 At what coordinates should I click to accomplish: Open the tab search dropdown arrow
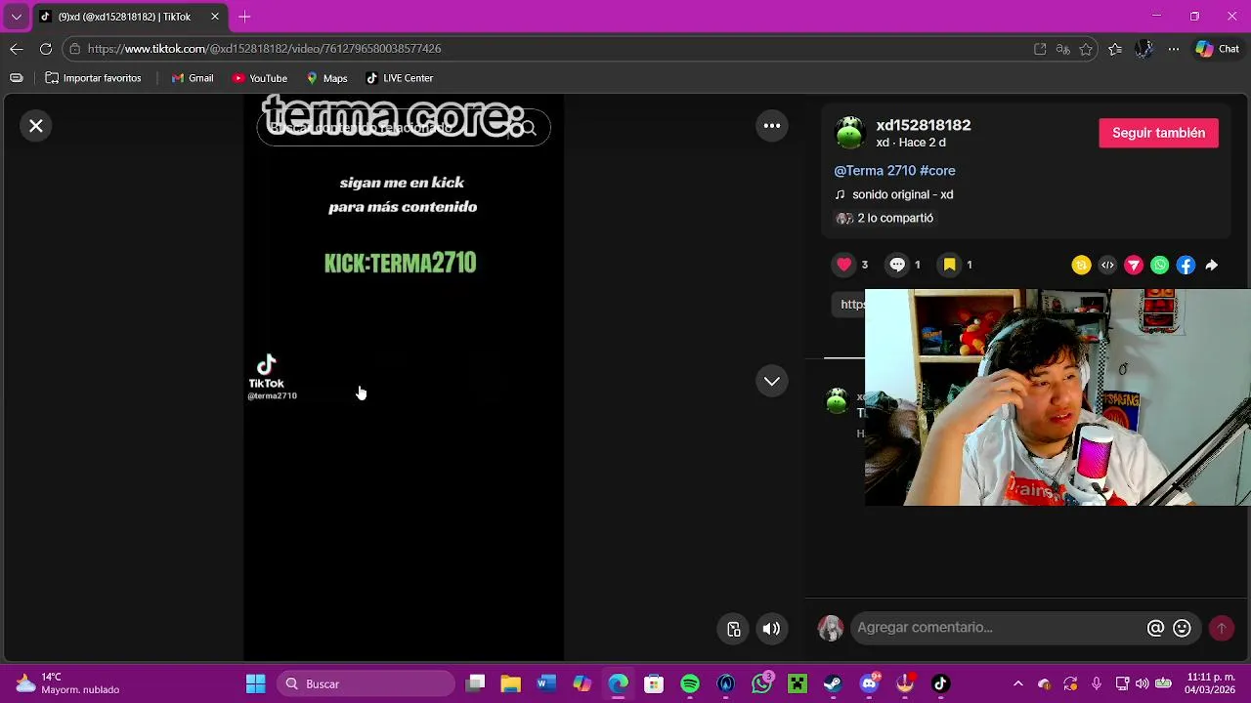click(17, 17)
